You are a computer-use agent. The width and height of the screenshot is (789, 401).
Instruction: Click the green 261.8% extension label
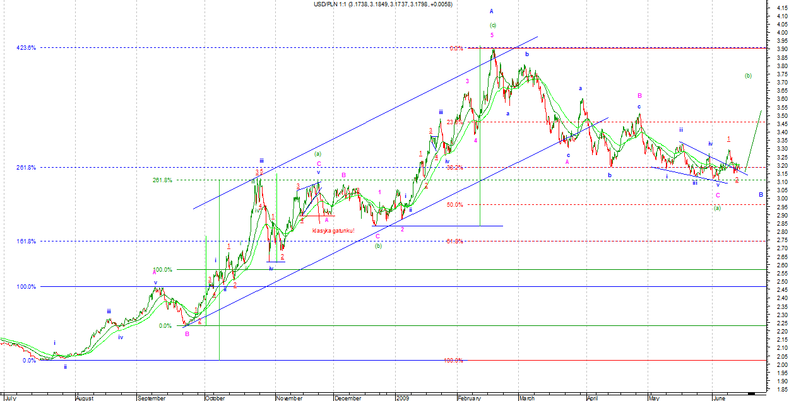[162, 180]
